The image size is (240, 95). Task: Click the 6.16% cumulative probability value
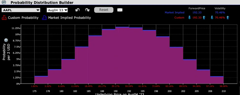tap(62, 86)
